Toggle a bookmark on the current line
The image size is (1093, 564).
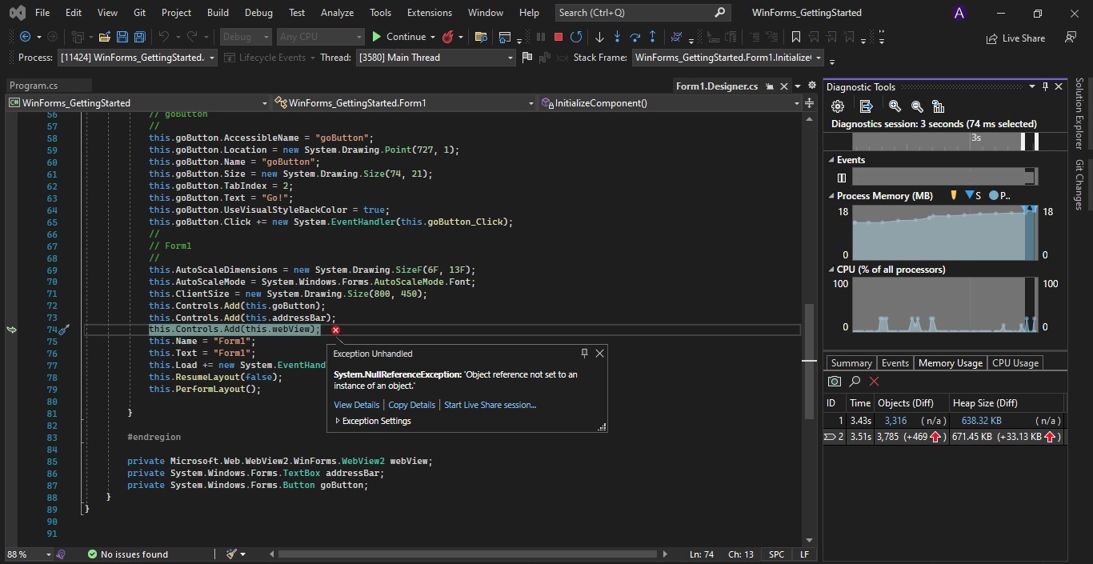click(x=795, y=37)
